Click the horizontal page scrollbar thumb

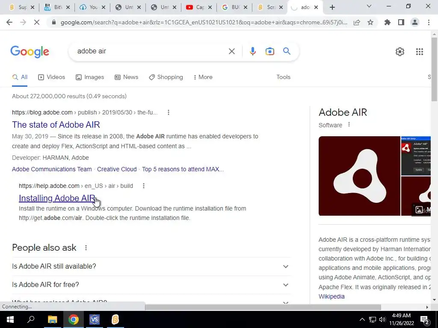click(263, 307)
